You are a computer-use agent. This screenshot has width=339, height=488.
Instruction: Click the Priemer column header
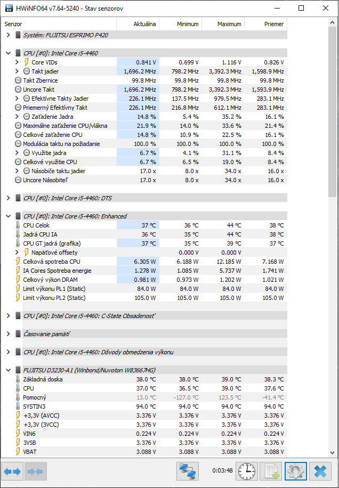pos(265,24)
